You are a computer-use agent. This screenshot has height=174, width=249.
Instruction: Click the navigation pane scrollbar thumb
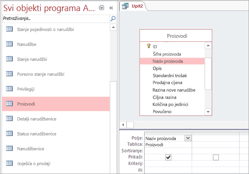(113, 127)
